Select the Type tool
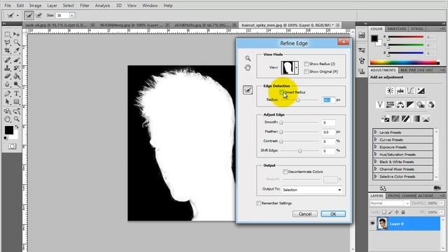Screen dimensions: 448x252 [x=17, y=93]
